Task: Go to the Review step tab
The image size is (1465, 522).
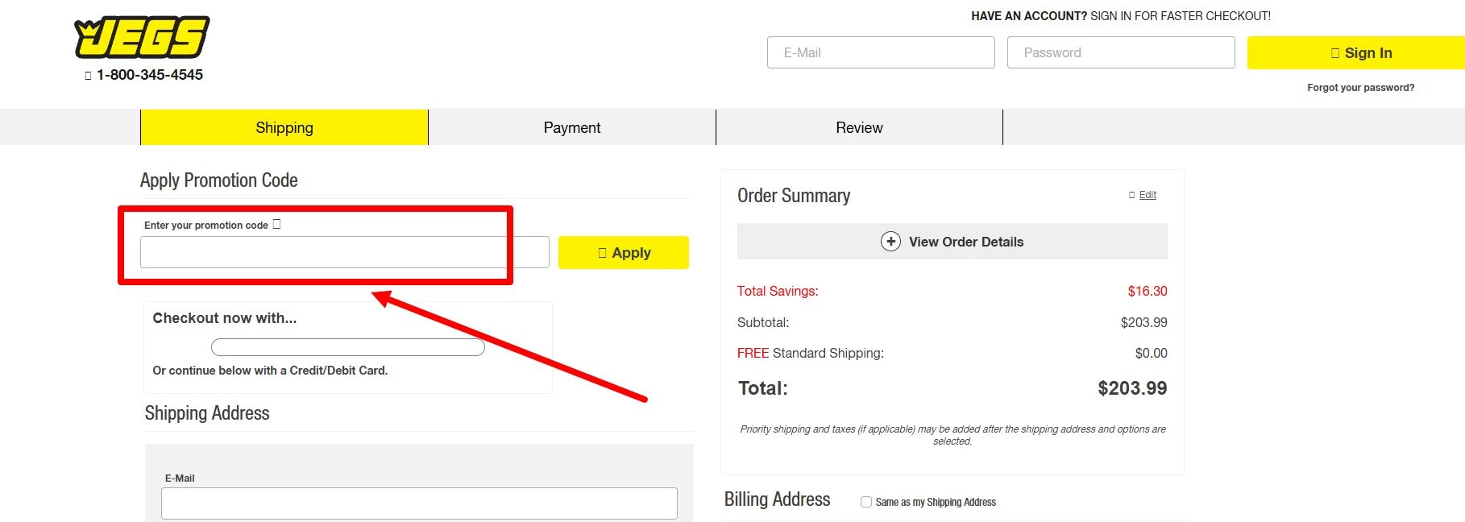Action: coord(859,127)
